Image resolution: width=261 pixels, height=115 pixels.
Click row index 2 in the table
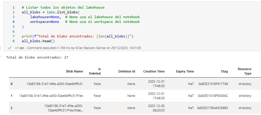pyautogui.click(x=11, y=108)
